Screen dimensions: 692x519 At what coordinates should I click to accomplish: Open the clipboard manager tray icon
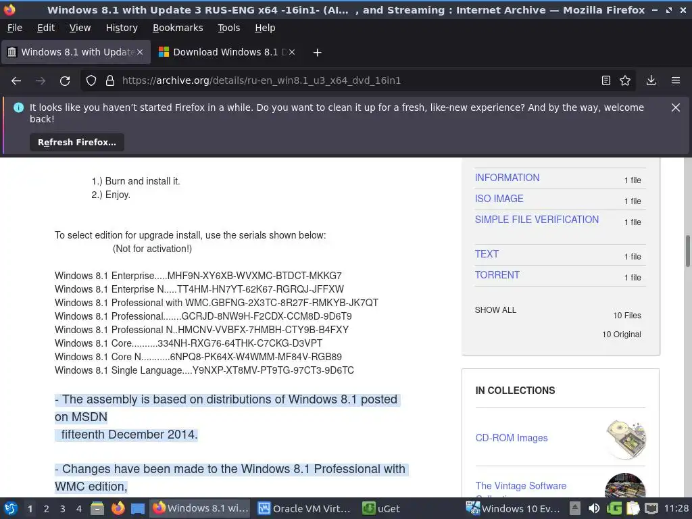(x=633, y=508)
